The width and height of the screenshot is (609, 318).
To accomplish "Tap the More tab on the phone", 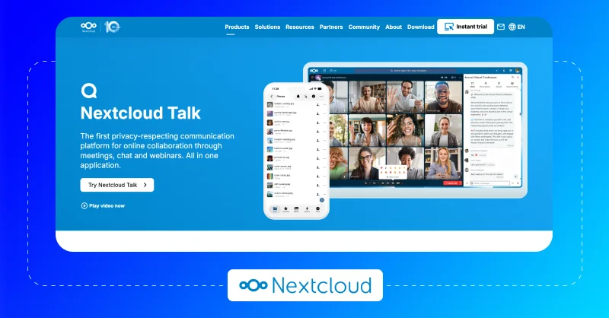I will pyautogui.click(x=317, y=209).
